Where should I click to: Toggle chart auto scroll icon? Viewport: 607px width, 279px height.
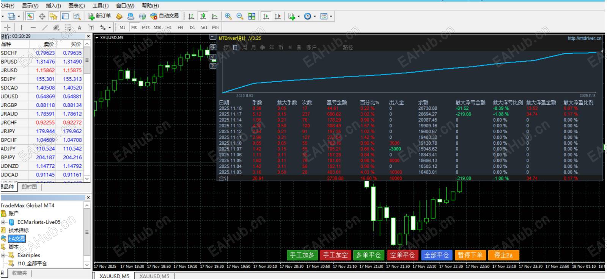(x=266, y=16)
